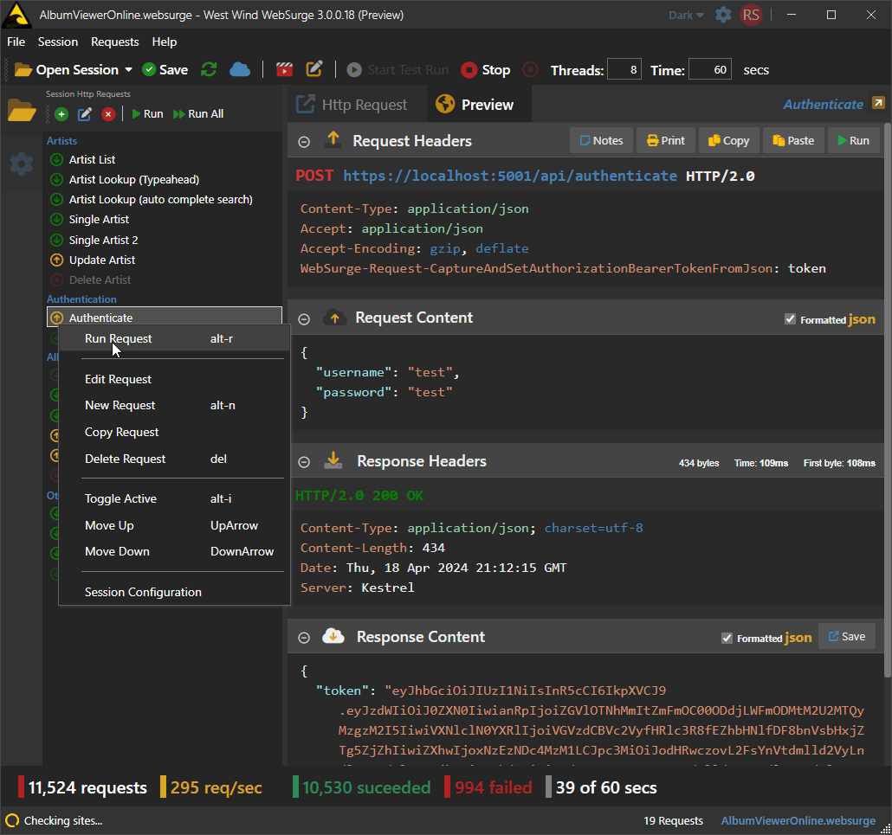892x835 pixels.
Task: Click the green refresh session icon
Action: (209, 70)
